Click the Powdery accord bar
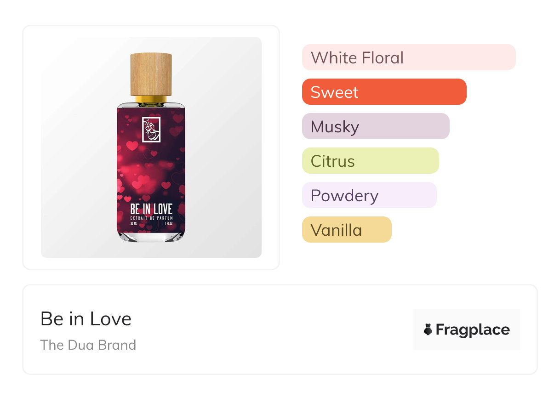This screenshot has width=560, height=397. click(x=369, y=195)
